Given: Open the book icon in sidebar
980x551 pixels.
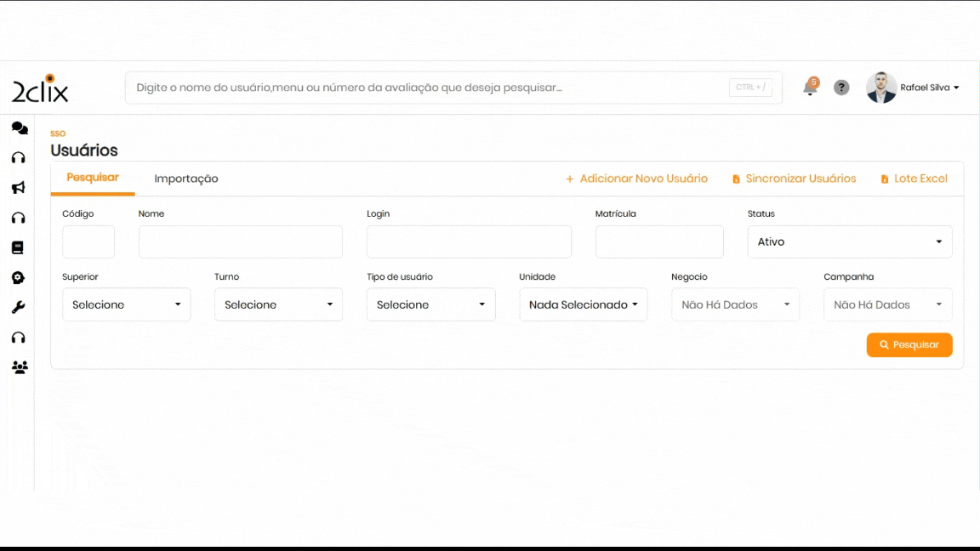Looking at the screenshot, I should pyautogui.click(x=18, y=248).
